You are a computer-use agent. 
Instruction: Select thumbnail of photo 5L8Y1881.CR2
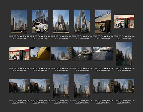(x=19, y=21)
